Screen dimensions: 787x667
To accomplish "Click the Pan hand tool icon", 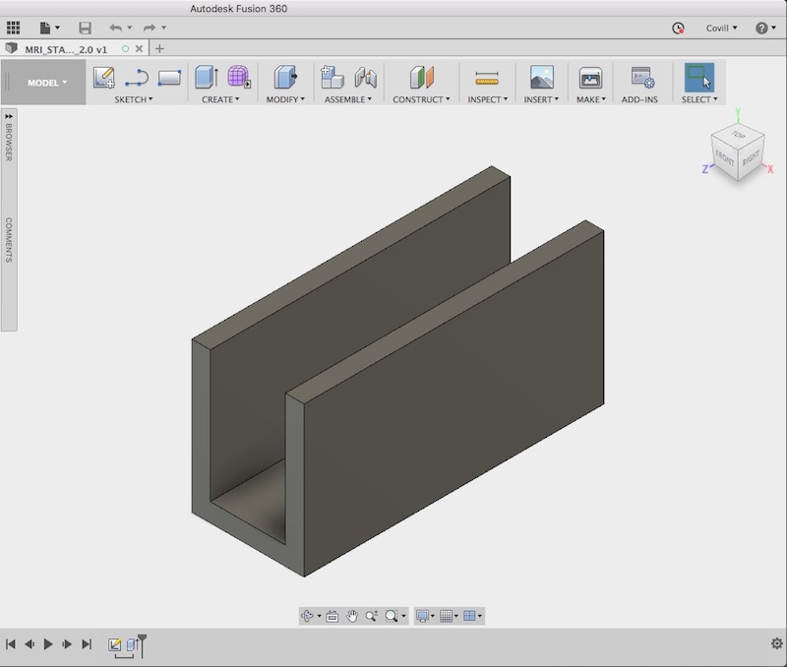I will 351,616.
